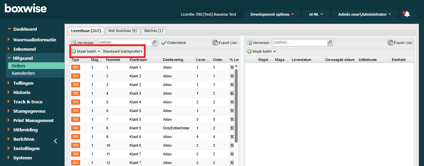Image resolution: width=424 pixels, height=166 pixels.
Task: Open the nl-NL language dropdown
Action: (316, 14)
